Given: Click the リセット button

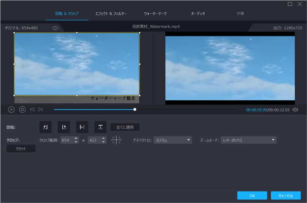Looking at the screenshot, I should (x=21, y=148).
